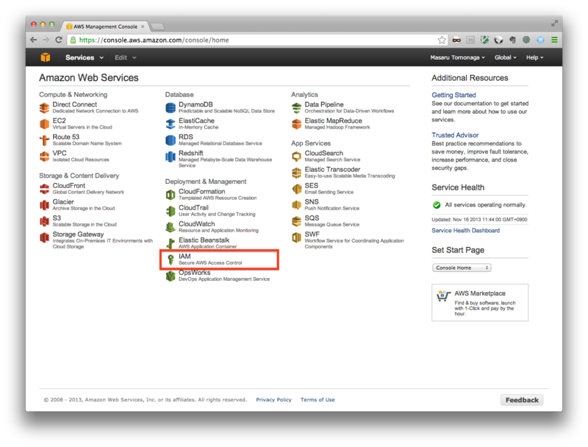588x447 pixels.
Task: Expand the Edit dropdown
Action: click(125, 57)
